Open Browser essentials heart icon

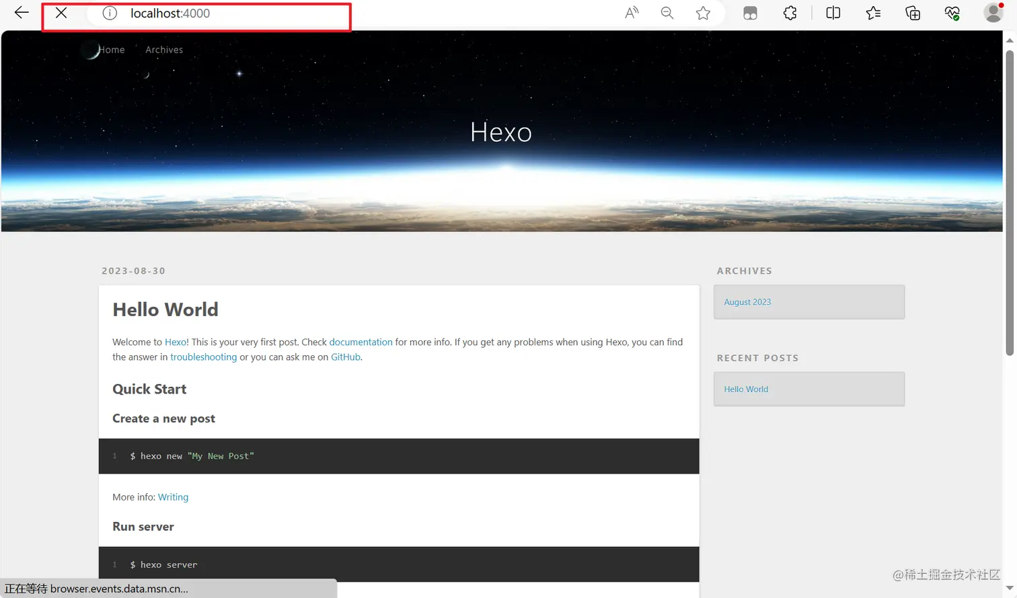pyautogui.click(x=952, y=13)
